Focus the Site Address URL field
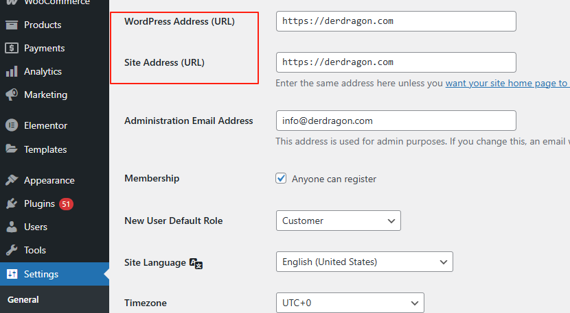570x313 pixels. (x=396, y=62)
